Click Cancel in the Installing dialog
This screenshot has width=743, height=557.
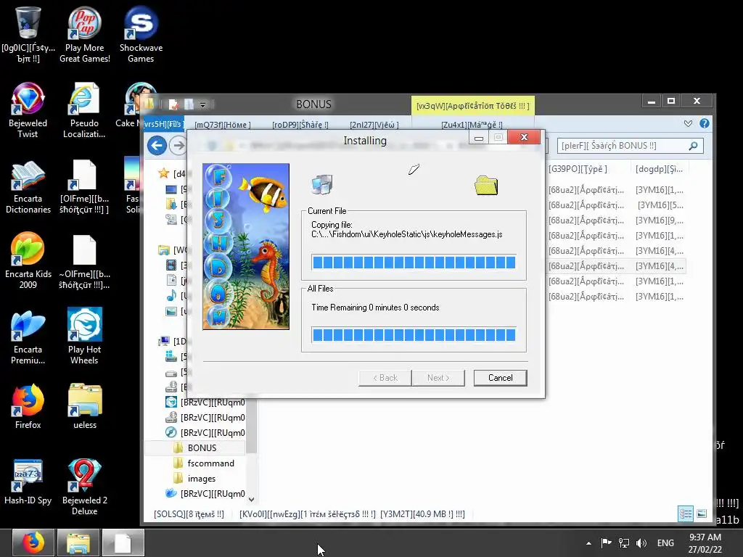501,377
